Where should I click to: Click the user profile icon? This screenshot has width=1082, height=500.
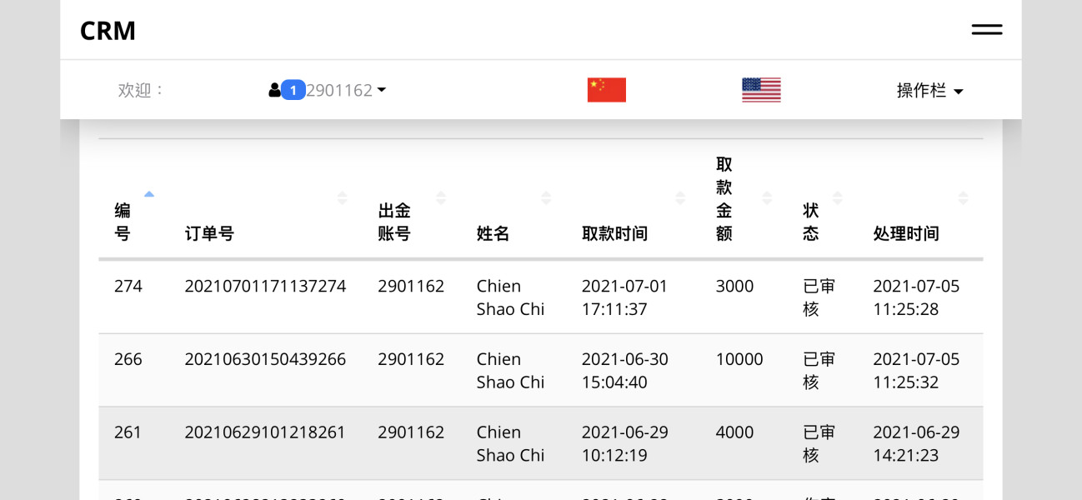coord(274,90)
